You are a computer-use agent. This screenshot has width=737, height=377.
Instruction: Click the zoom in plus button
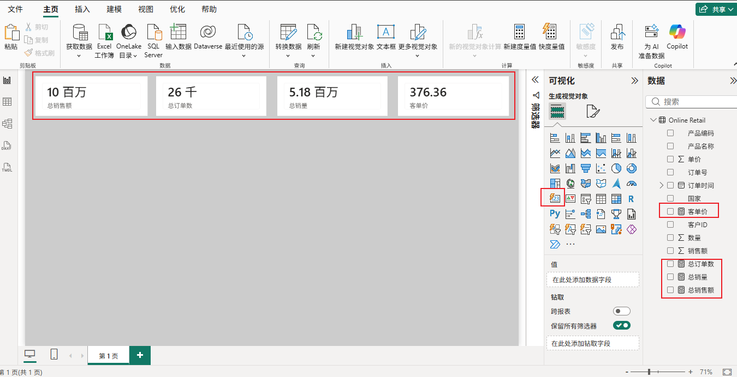(691, 372)
